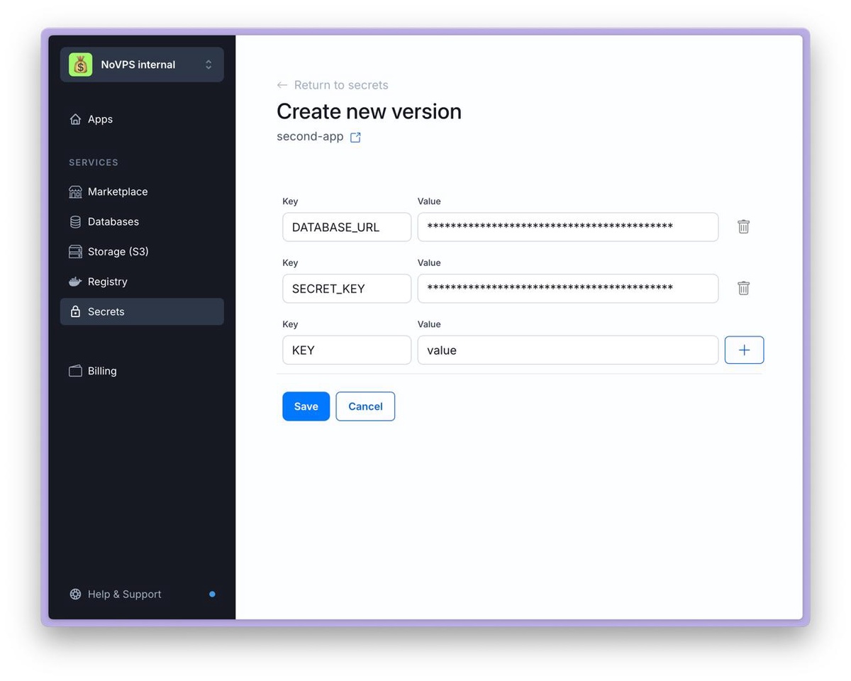Open the Billing page

[x=101, y=371]
